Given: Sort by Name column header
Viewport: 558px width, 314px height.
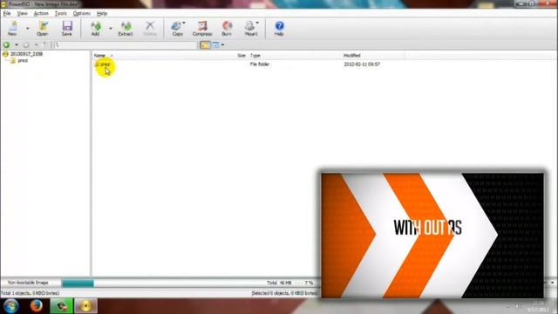Looking at the screenshot, I should pos(99,56).
